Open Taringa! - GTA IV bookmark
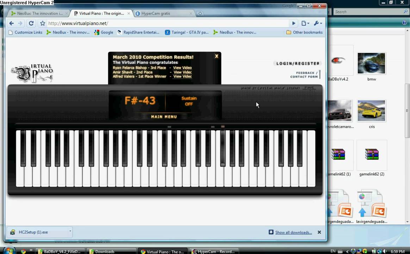410x254 pixels. pos(187,32)
